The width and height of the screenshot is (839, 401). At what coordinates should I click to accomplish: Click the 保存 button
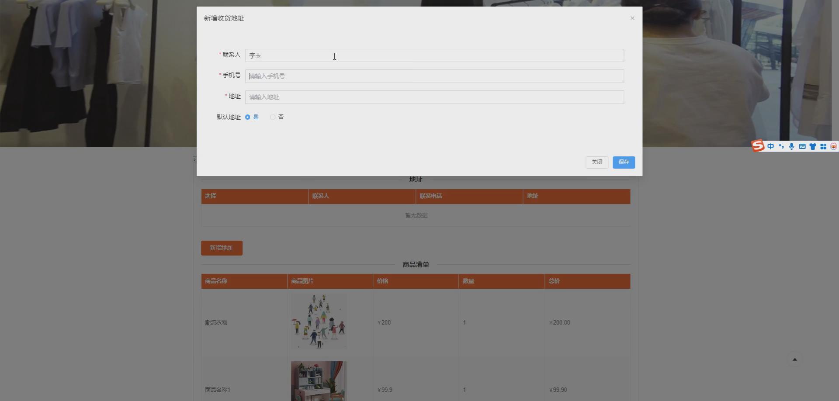[x=624, y=162]
